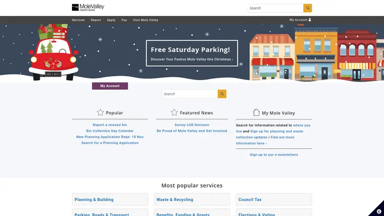
Task: Open Parking, Roads & Transport service card
Action: click(x=110, y=213)
